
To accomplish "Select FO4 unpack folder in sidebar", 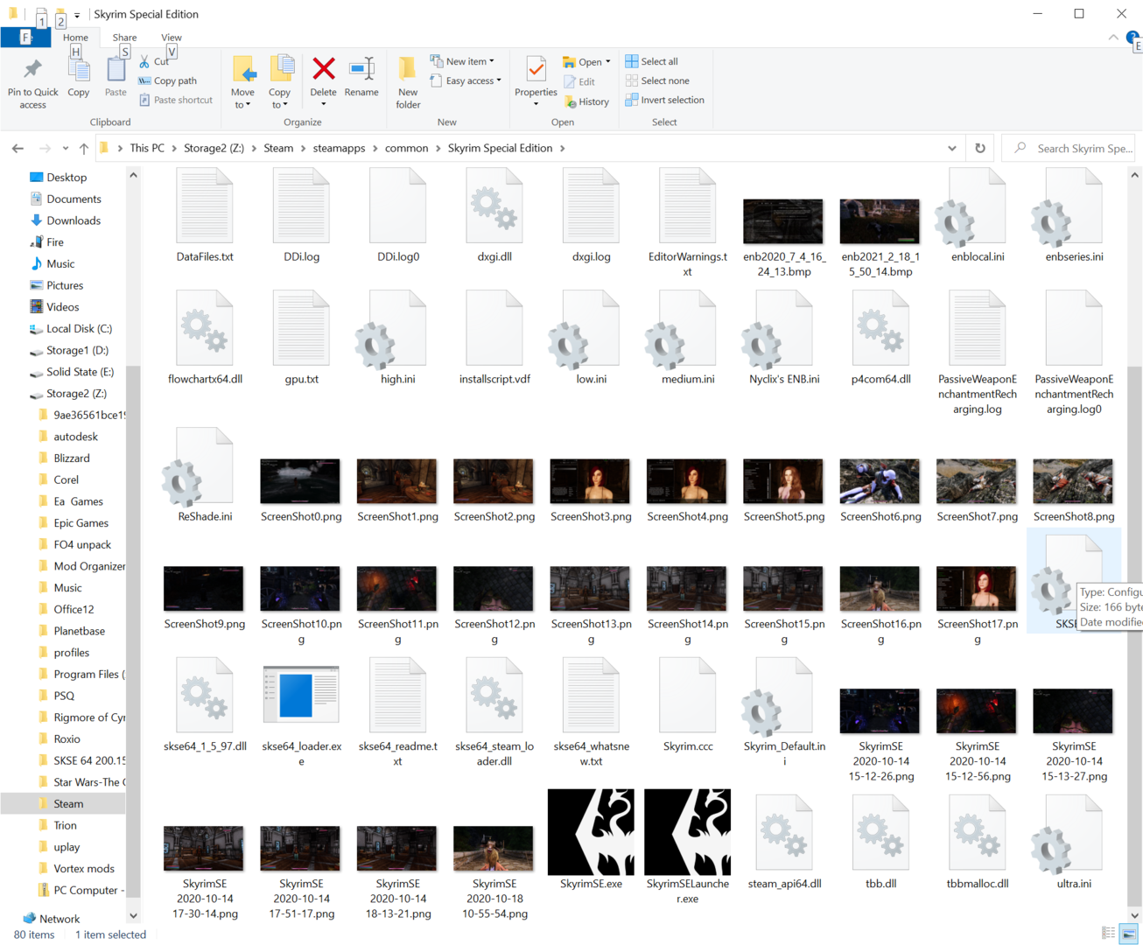I will click(82, 544).
